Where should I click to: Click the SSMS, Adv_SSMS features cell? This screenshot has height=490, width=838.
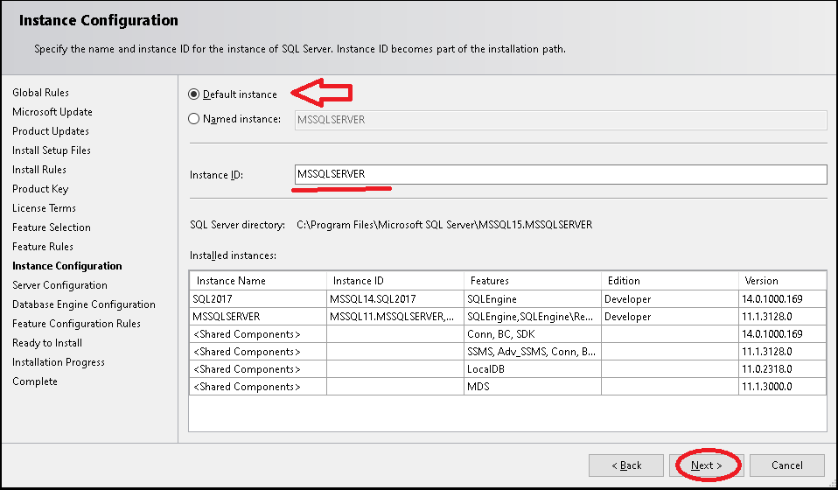coord(533,352)
